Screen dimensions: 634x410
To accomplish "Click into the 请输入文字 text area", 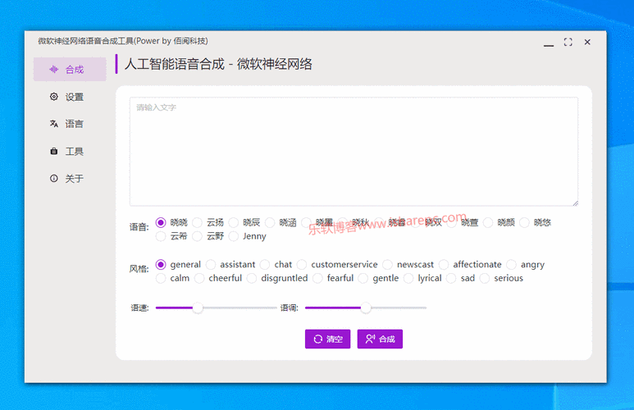I will [x=353, y=151].
